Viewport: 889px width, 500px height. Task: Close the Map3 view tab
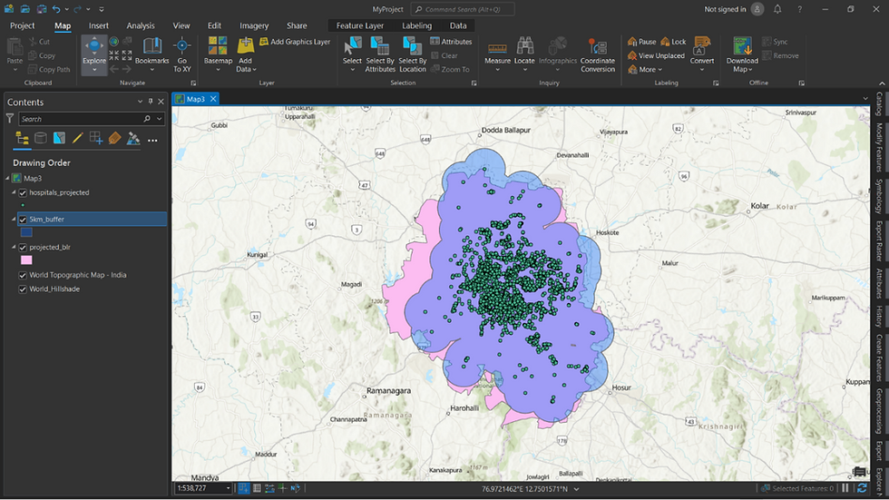pos(213,99)
